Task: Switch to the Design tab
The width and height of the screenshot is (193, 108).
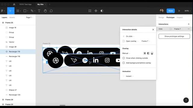Action: [x=161, y=17]
